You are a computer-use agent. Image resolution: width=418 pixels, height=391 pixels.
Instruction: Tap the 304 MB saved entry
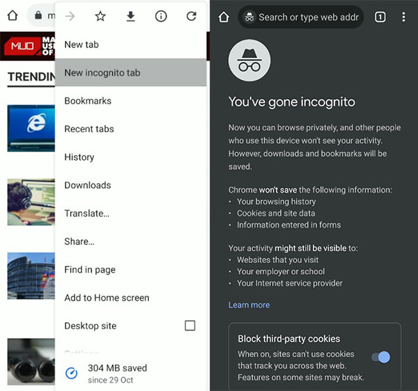click(x=131, y=374)
